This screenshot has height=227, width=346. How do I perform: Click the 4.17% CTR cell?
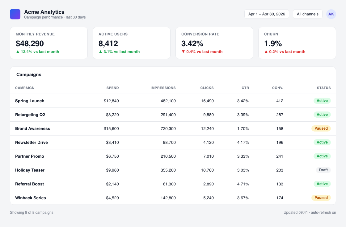pyautogui.click(x=243, y=143)
